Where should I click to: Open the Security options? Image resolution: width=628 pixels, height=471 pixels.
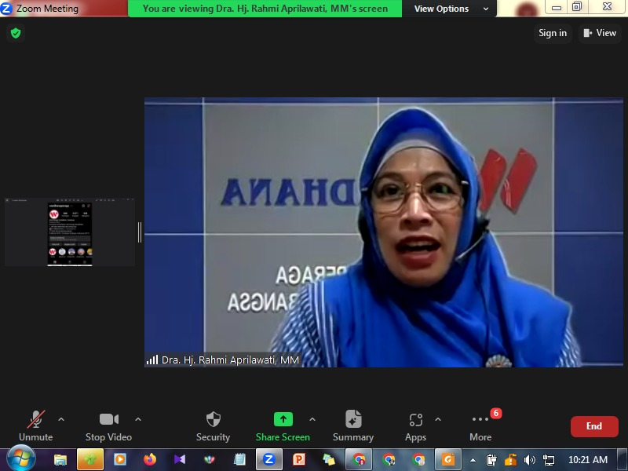point(213,425)
